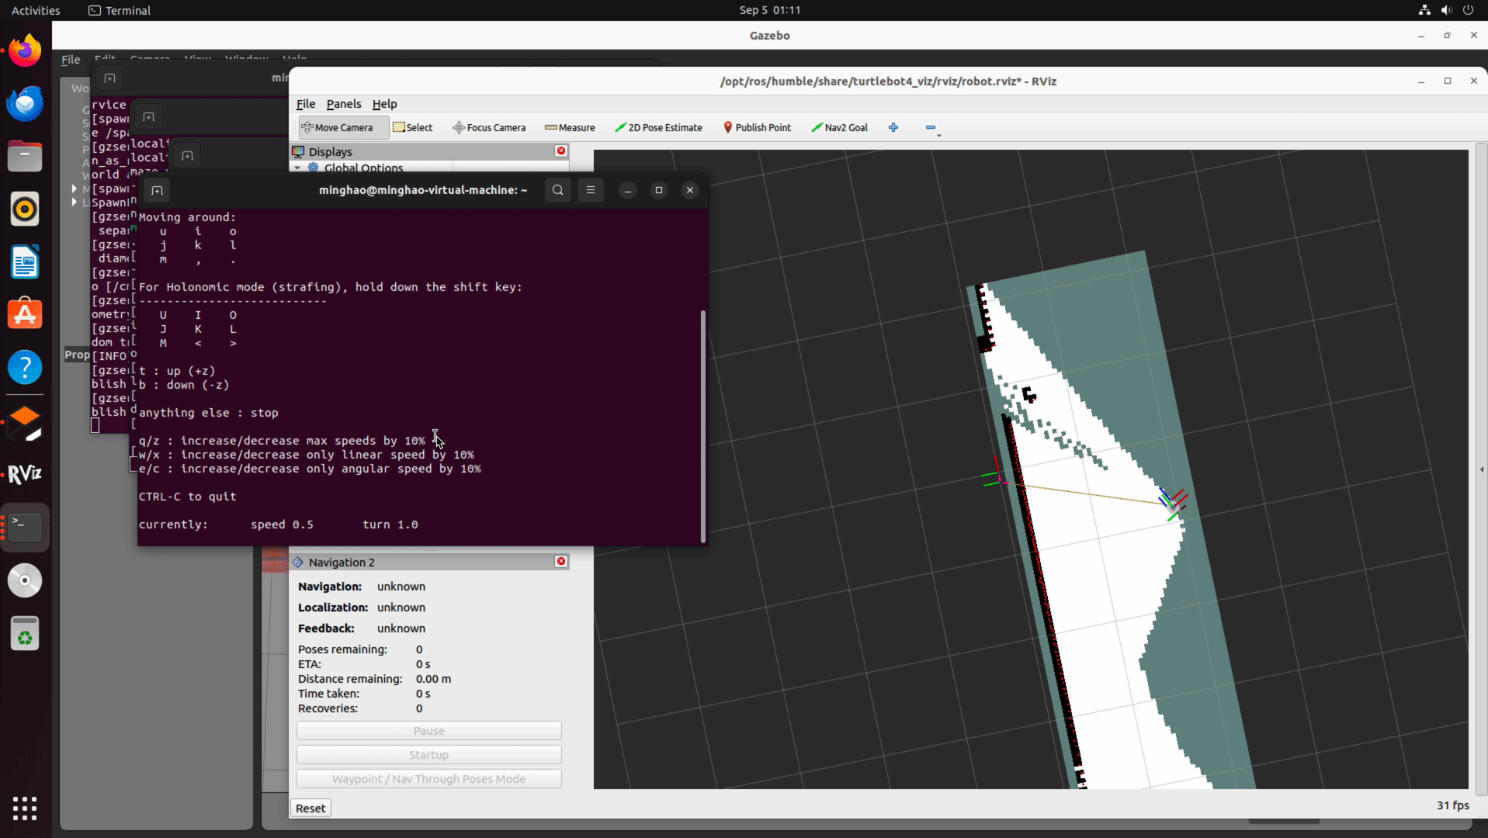This screenshot has height=838, width=1488.
Task: Click the Displays panel monitor icon
Action: [x=298, y=151]
